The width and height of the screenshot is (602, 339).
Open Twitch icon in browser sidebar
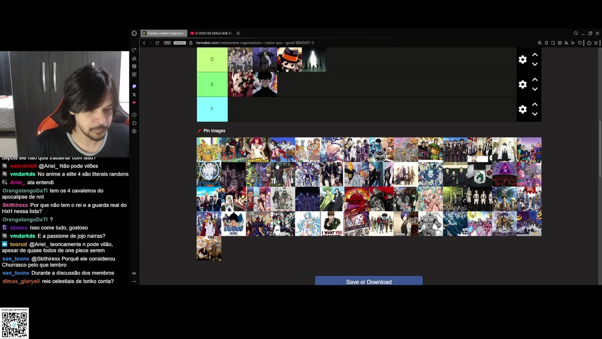[134, 87]
